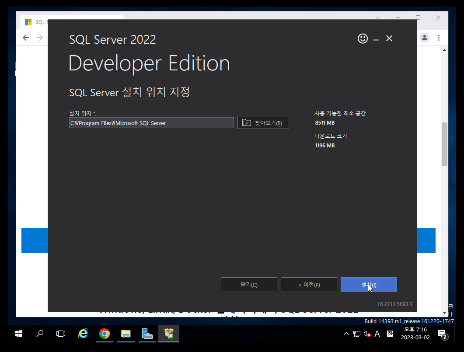Select the SQL tab in Chrome

(34, 22)
